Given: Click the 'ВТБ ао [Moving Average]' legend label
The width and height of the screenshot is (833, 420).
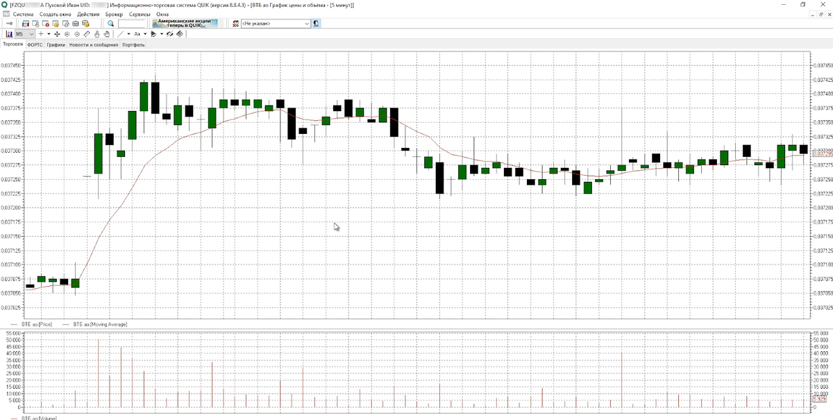Looking at the screenshot, I should (100, 324).
